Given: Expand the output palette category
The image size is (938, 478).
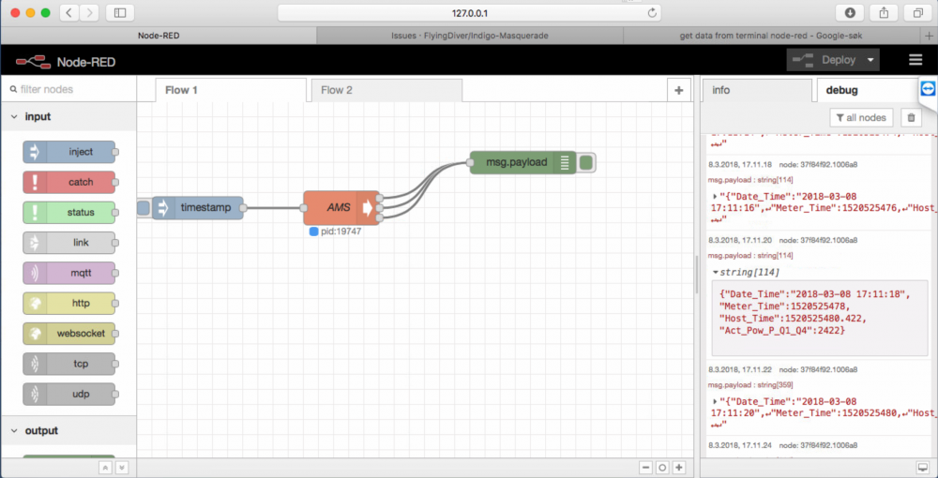Looking at the screenshot, I should click(x=15, y=431).
